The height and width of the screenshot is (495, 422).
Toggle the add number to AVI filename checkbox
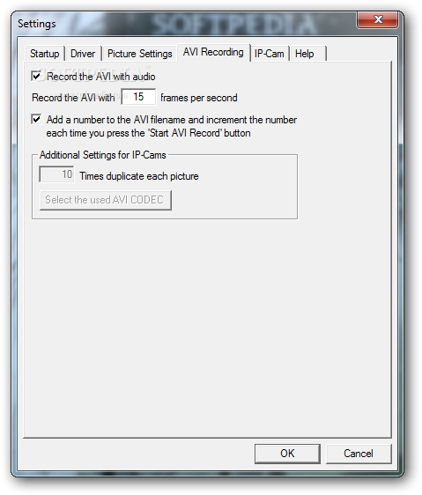(x=36, y=119)
